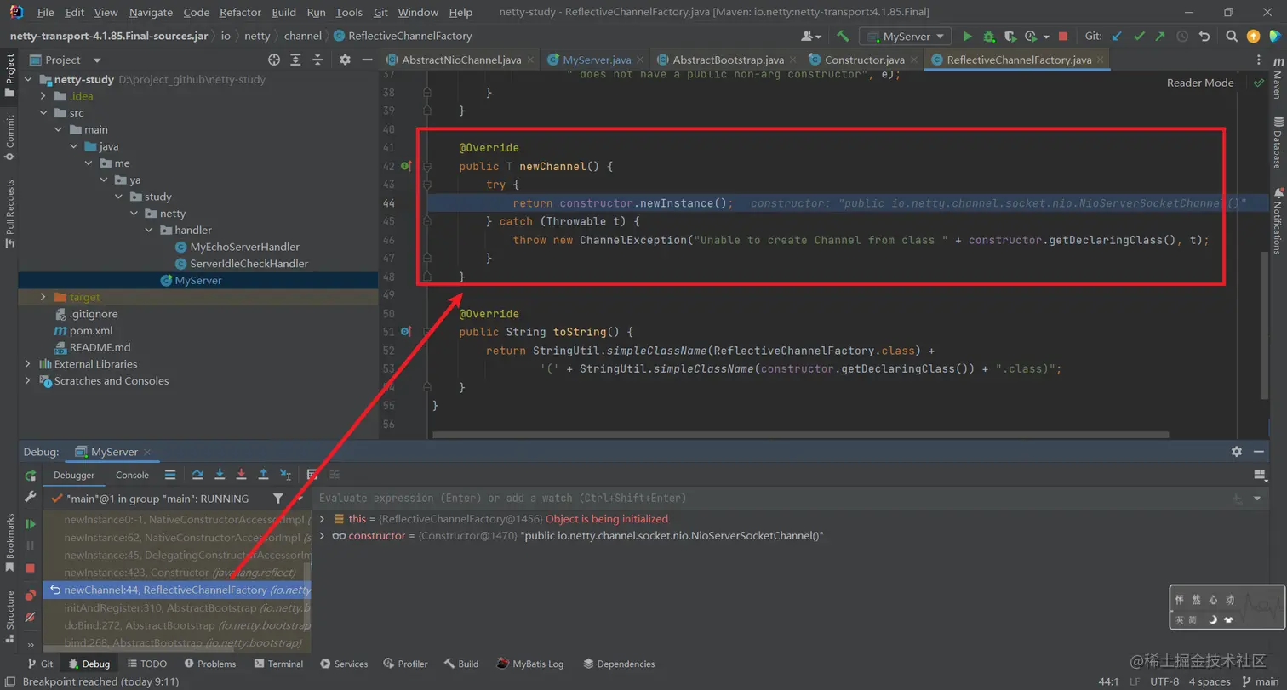Image resolution: width=1287 pixels, height=690 pixels.
Task: Open the Refactor menu
Action: 240,13
